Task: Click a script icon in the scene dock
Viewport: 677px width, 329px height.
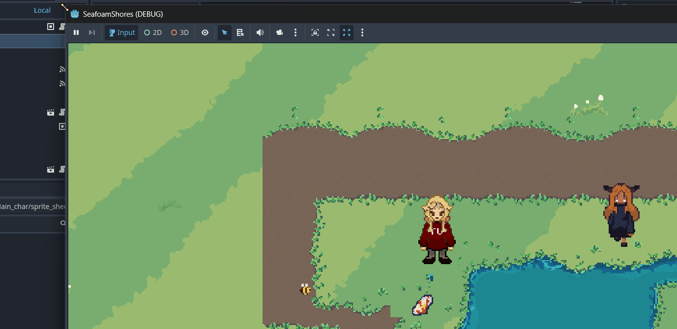Action: tap(62, 112)
